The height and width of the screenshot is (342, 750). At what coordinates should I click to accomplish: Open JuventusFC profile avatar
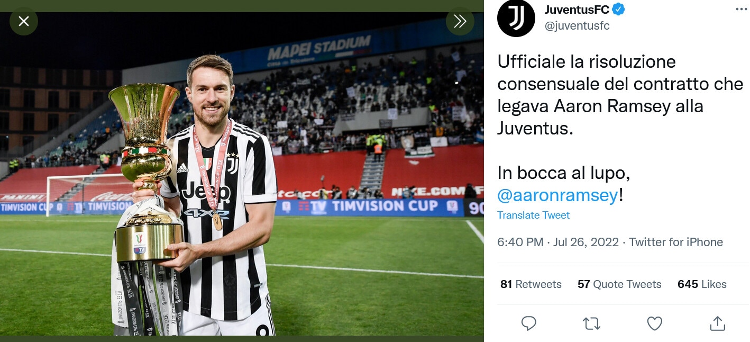(x=516, y=18)
